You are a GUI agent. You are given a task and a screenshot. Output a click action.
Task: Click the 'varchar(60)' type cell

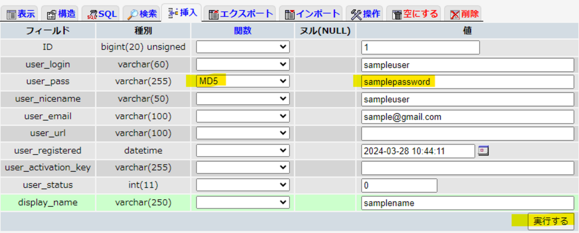click(143, 64)
